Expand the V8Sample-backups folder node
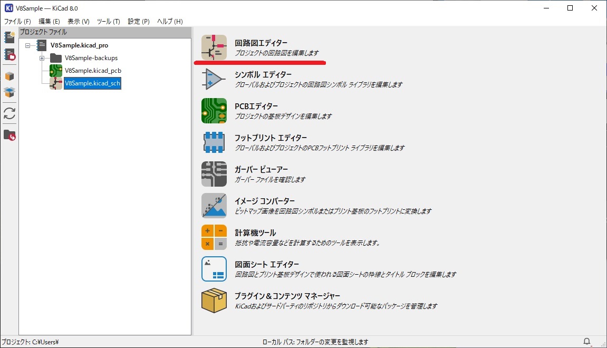The image size is (607, 348). coord(42,58)
